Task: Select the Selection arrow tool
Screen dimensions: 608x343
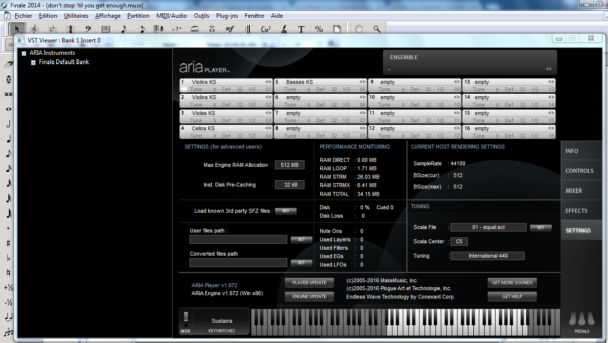Action: [17, 29]
